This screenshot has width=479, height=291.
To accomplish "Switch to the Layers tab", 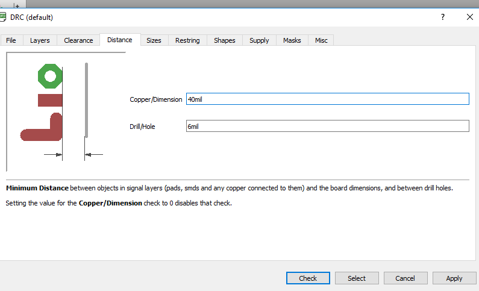I will pos(40,40).
